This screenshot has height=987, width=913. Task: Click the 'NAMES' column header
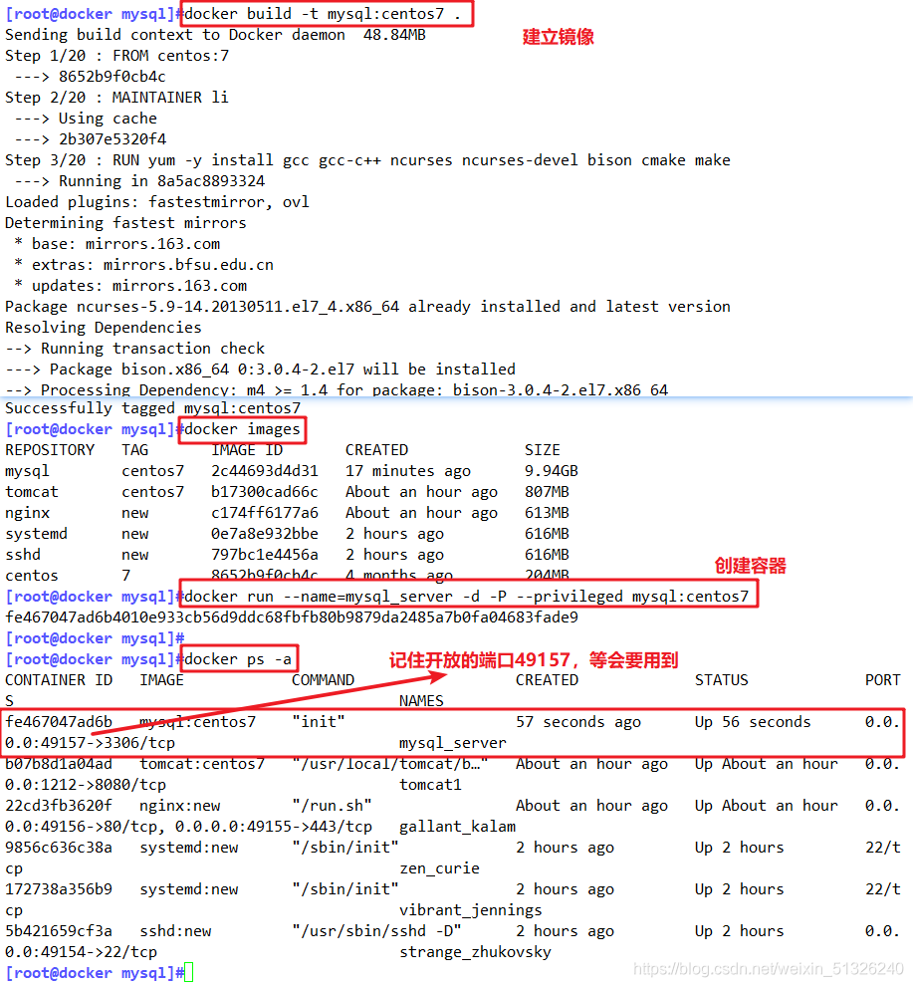tap(421, 700)
